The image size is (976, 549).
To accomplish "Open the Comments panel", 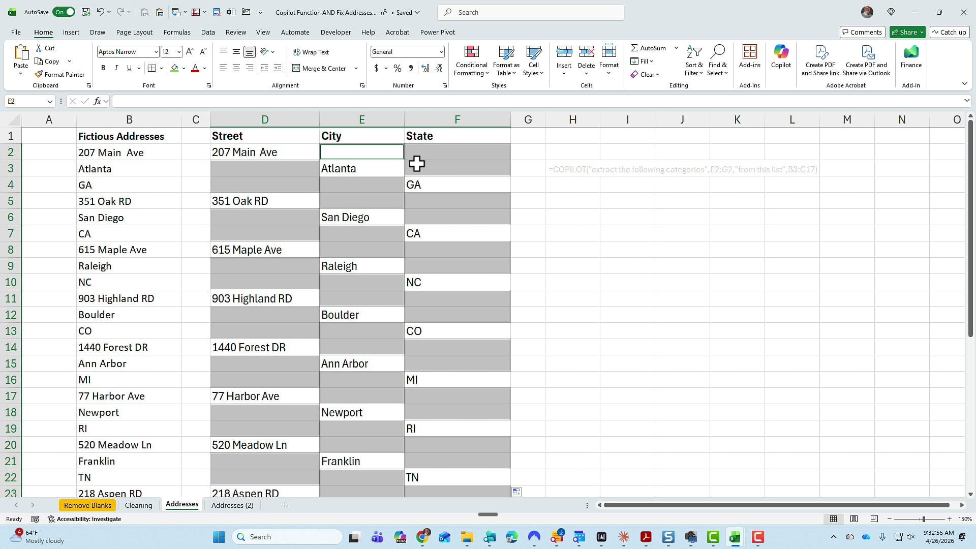I will pos(862,32).
